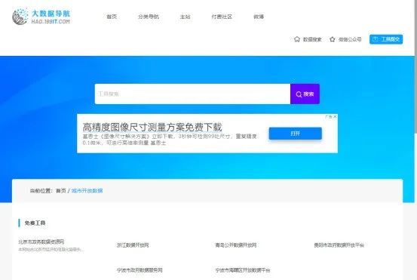Click the blue 工具提交 button

click(x=386, y=39)
